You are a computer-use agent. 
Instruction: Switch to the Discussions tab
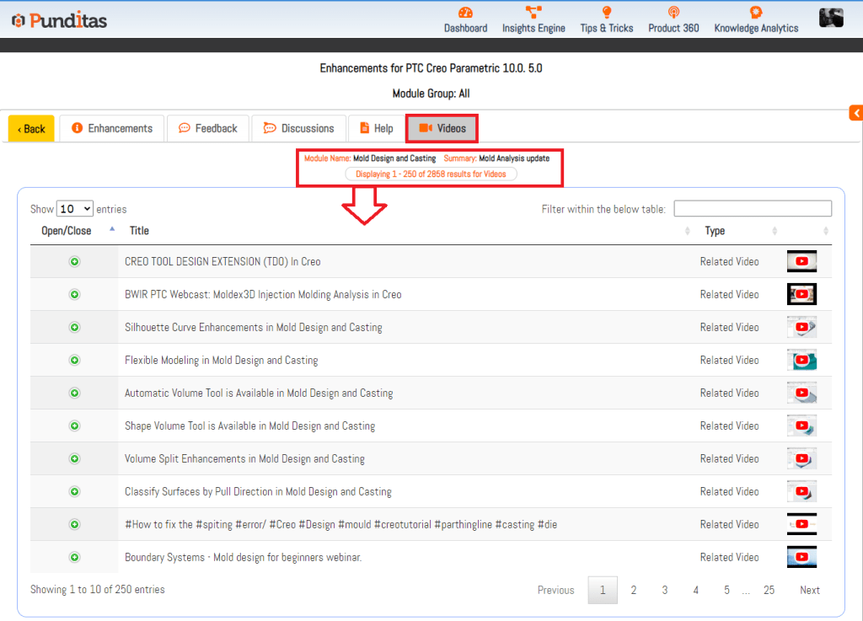click(299, 129)
